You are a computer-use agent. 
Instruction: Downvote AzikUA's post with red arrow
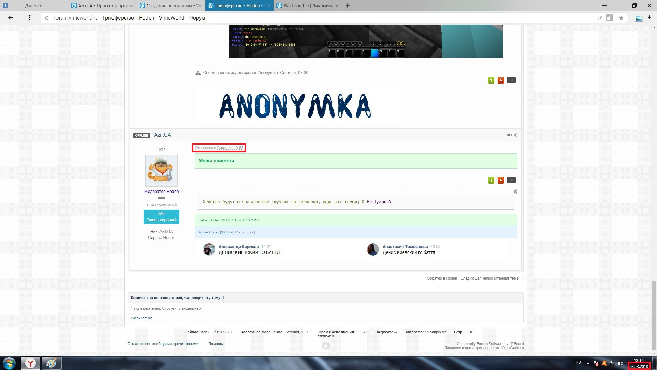coord(501,180)
